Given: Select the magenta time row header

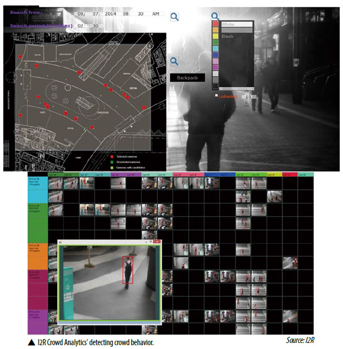Looking at the screenshot, I should pos(38,290).
